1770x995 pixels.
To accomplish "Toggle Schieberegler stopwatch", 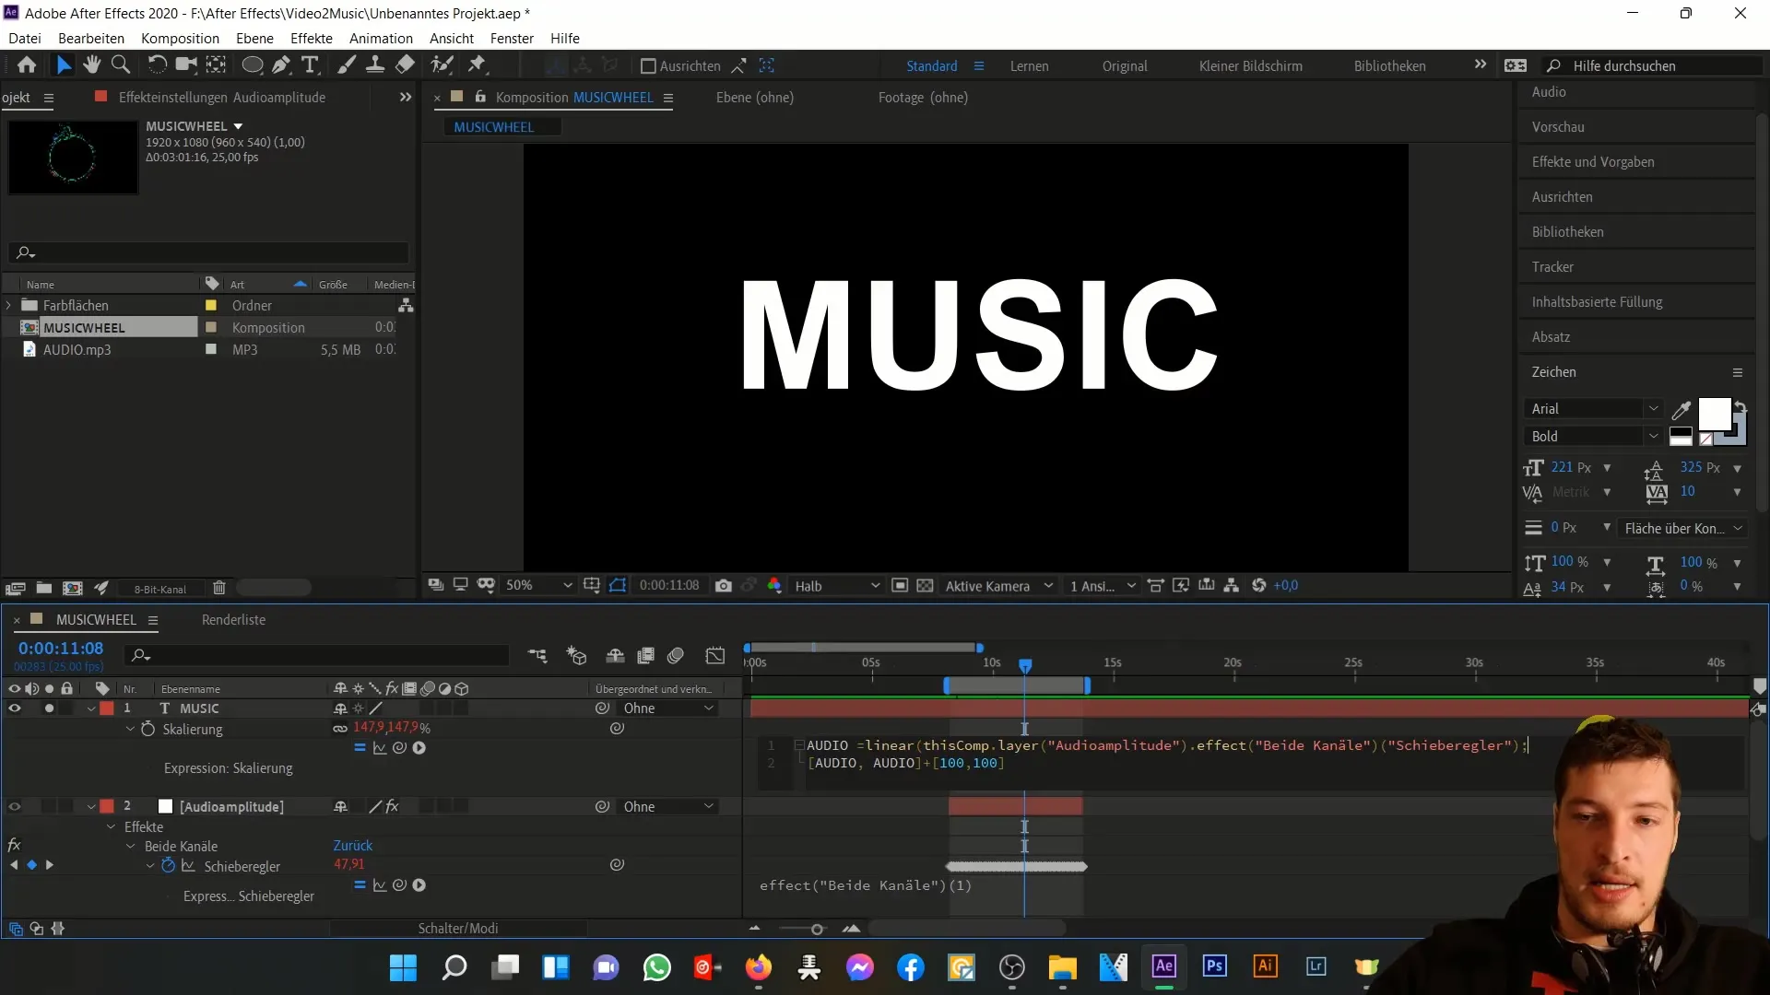I will click(x=168, y=866).
